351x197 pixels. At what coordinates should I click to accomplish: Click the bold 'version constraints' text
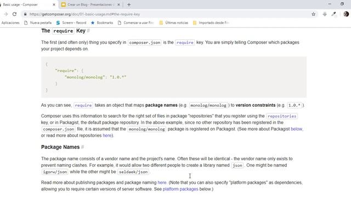pyautogui.click(x=256, y=105)
